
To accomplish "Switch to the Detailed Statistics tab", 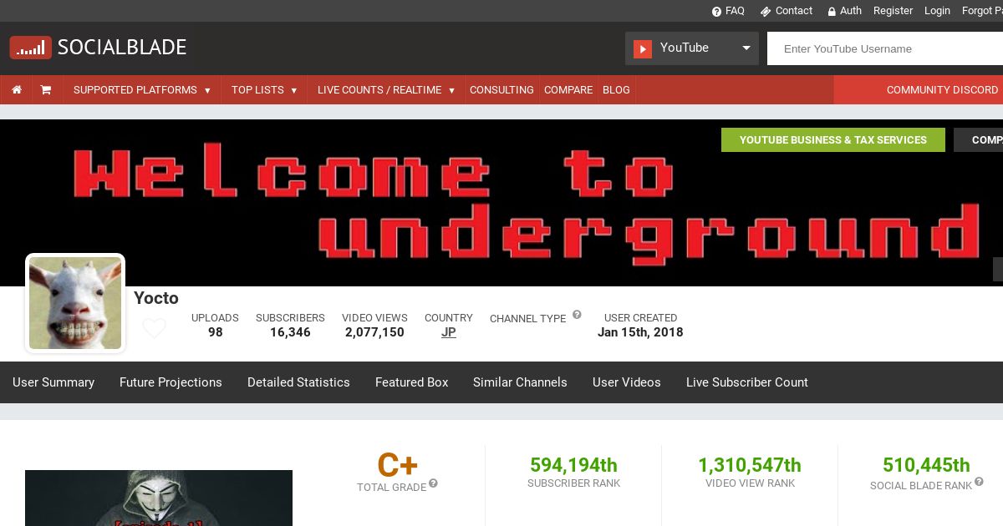I will (x=298, y=382).
